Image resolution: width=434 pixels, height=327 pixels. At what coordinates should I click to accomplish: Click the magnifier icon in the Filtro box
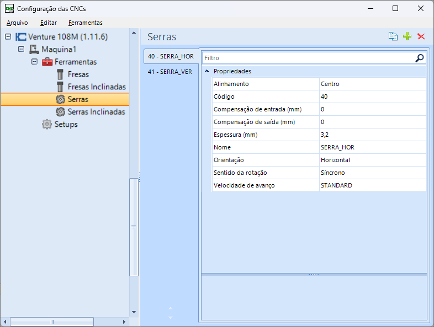420,58
